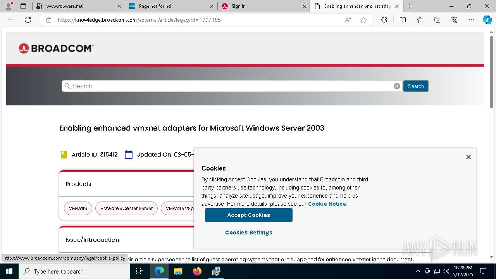Image resolution: width=496 pixels, height=279 pixels.
Task: Open the Copilot sidebar icon
Action: point(487,20)
